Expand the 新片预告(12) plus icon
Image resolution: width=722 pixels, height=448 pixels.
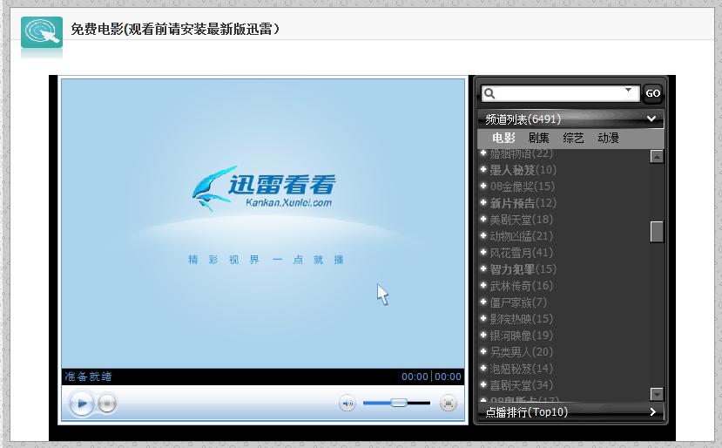483,202
